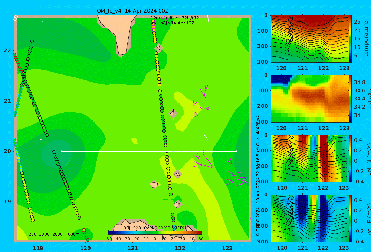Click the "vel. N (m/s)" axis label

[369, 159]
